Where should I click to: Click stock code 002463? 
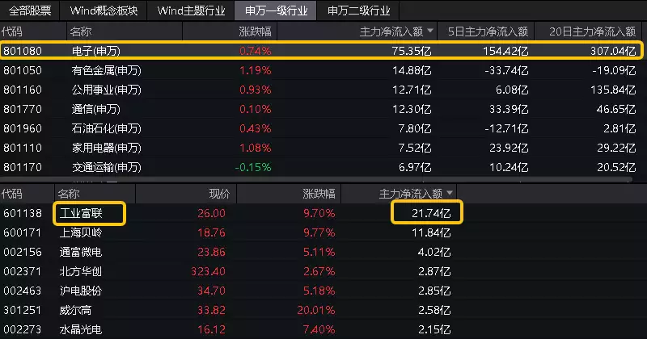(23, 291)
